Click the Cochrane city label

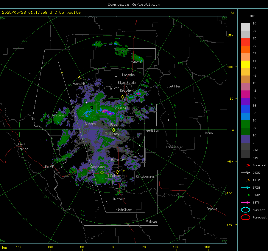click(x=97, y=167)
